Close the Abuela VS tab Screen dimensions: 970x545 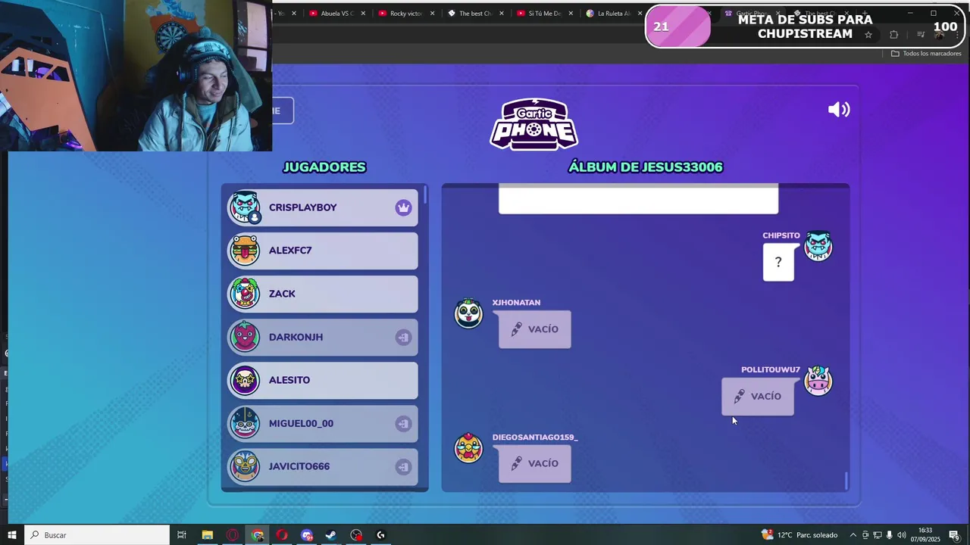point(363,13)
